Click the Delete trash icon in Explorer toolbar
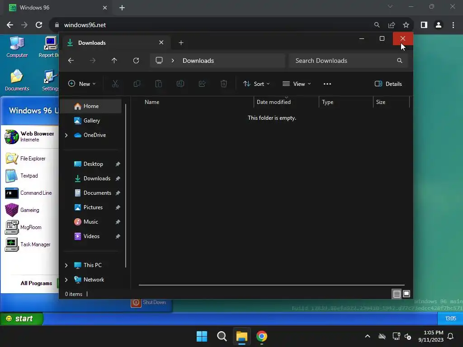The image size is (463, 347). pos(224,84)
